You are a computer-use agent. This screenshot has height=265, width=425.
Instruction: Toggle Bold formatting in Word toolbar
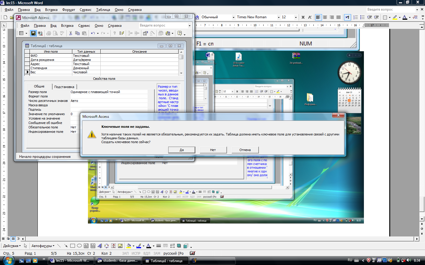(303, 17)
